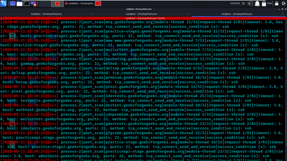The height and width of the screenshot is (161, 287).
Task: Switch to the second kali@kali Nettacker tab
Action: pos(142,14)
